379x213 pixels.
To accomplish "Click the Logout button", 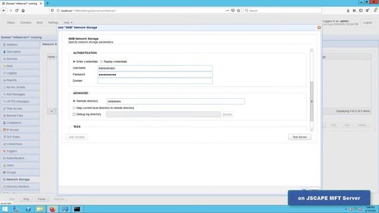I will click(367, 22).
